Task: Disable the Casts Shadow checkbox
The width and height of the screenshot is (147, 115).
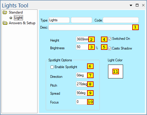Action: point(110,48)
